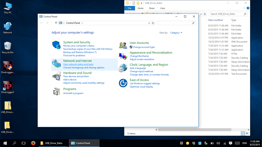Click Backup and Restore (Windows 7)
The height and width of the screenshot is (147, 262).
(80, 52)
